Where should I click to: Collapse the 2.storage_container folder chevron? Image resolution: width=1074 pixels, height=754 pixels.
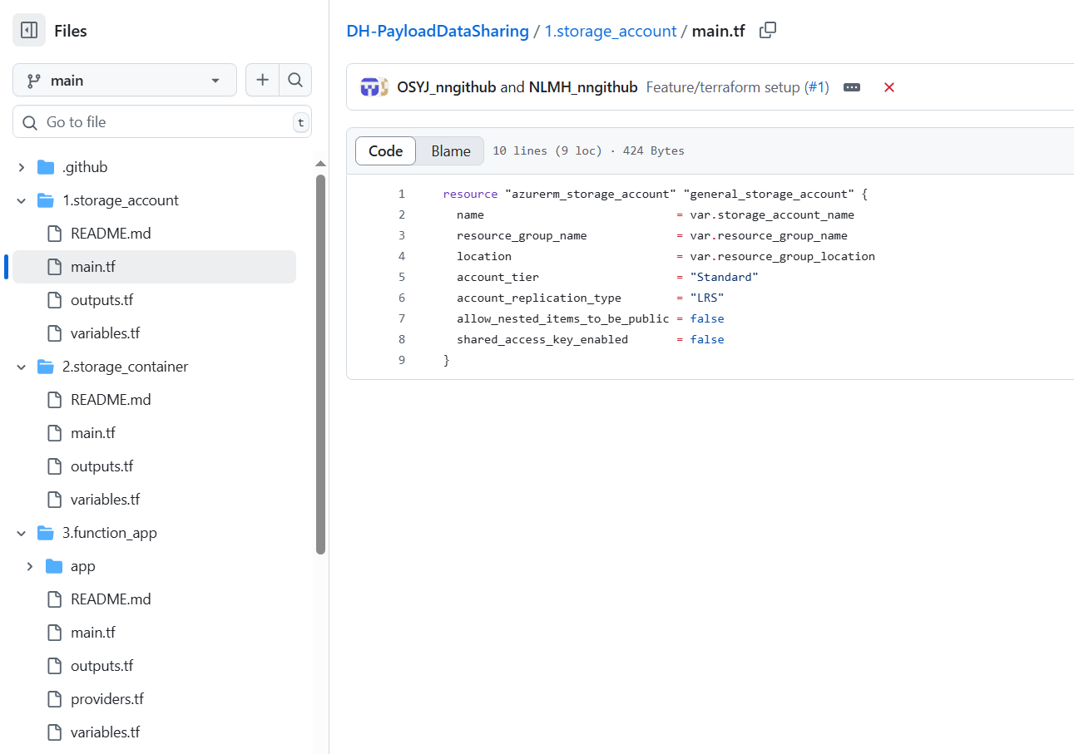pos(22,367)
